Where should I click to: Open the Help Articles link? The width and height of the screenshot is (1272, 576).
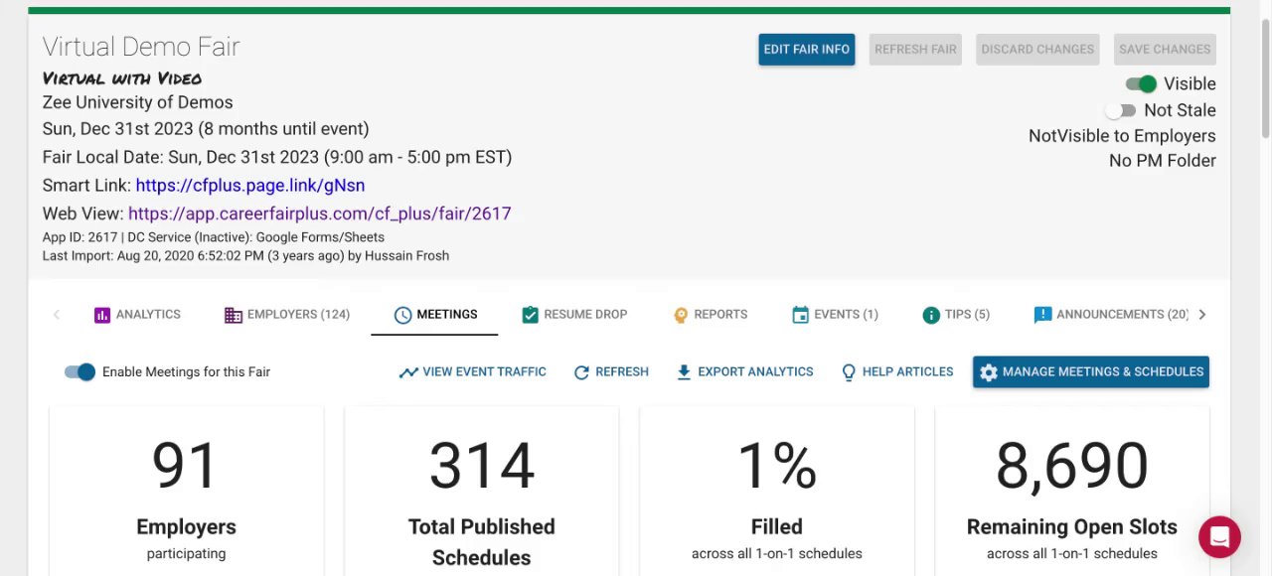pos(896,372)
